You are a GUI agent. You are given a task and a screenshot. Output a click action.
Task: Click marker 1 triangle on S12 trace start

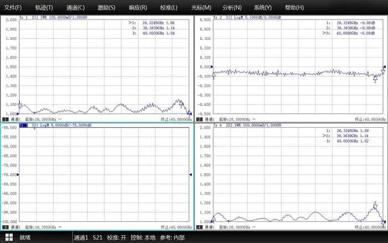coord(214,74)
